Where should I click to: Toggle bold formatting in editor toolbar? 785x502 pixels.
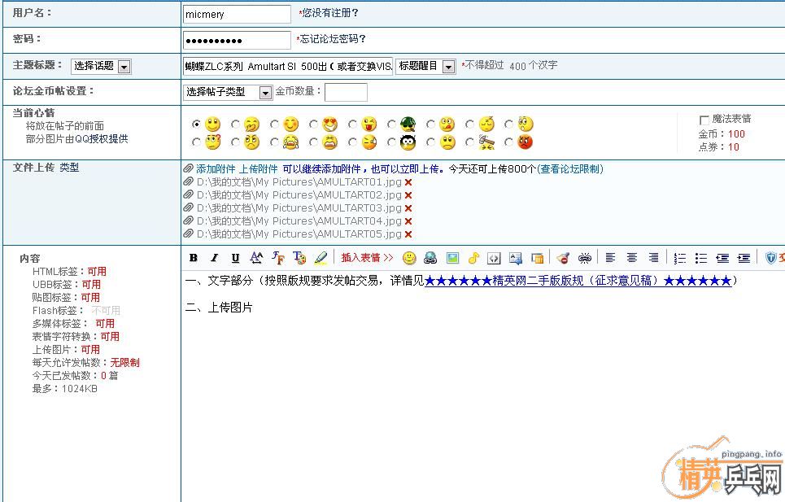[x=194, y=258]
